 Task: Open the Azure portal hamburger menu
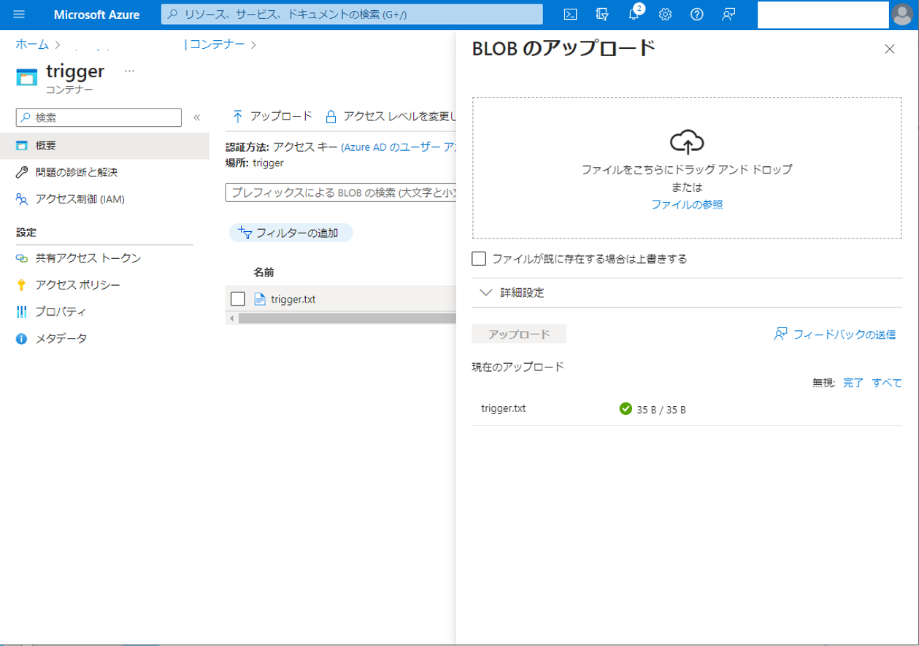[19, 15]
